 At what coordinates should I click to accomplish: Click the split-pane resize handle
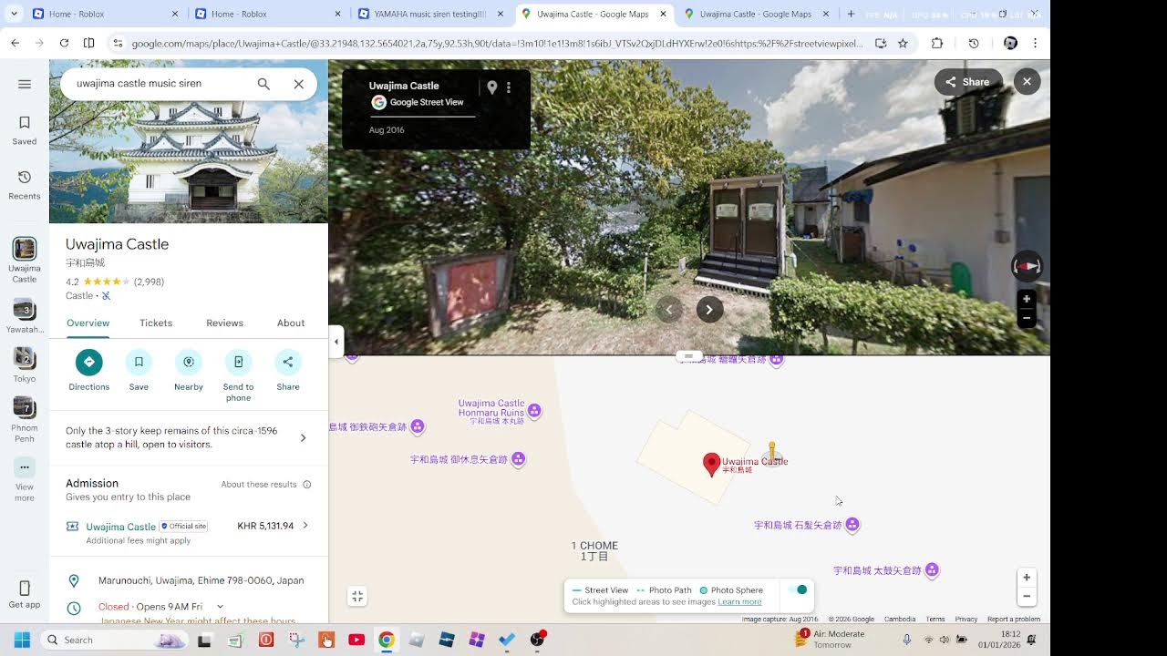pyautogui.click(x=689, y=356)
